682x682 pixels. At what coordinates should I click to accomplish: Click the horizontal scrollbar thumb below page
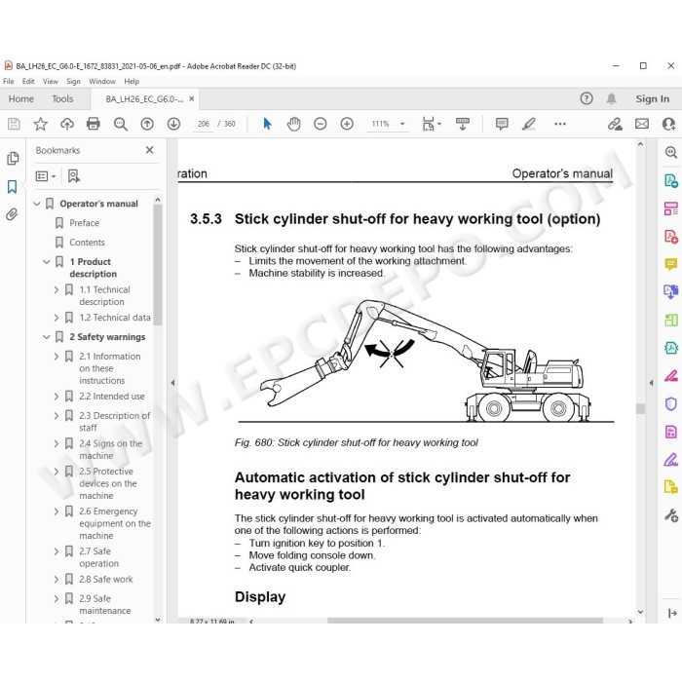pos(465,621)
